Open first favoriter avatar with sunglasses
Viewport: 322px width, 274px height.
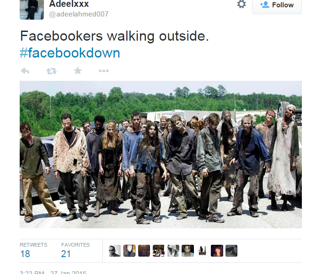click(x=115, y=251)
